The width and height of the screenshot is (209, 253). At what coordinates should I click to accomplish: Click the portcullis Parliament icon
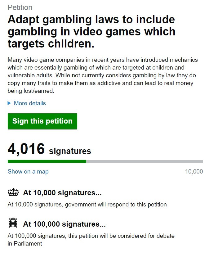(x=13, y=223)
